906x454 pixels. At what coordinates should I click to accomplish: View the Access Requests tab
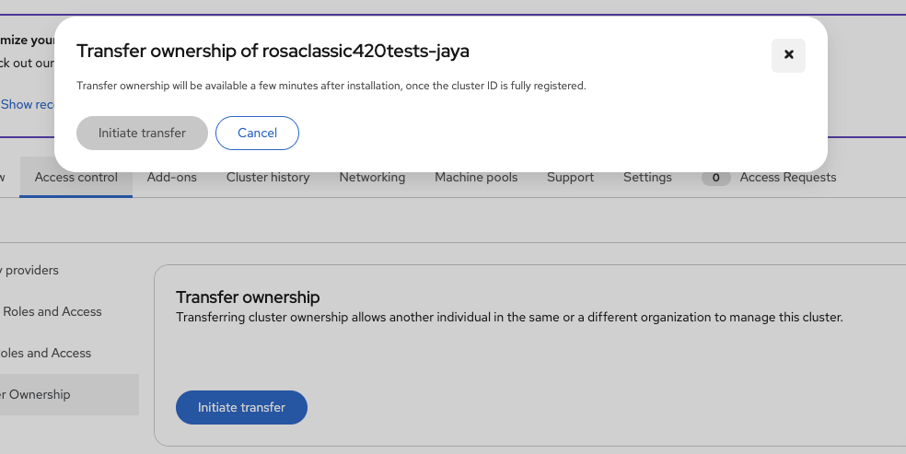point(787,178)
